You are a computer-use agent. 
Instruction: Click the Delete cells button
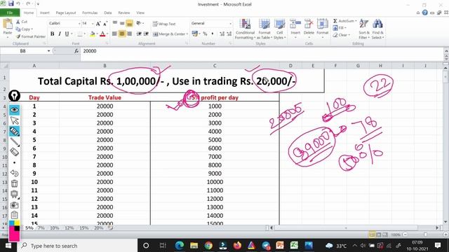(x=309, y=29)
